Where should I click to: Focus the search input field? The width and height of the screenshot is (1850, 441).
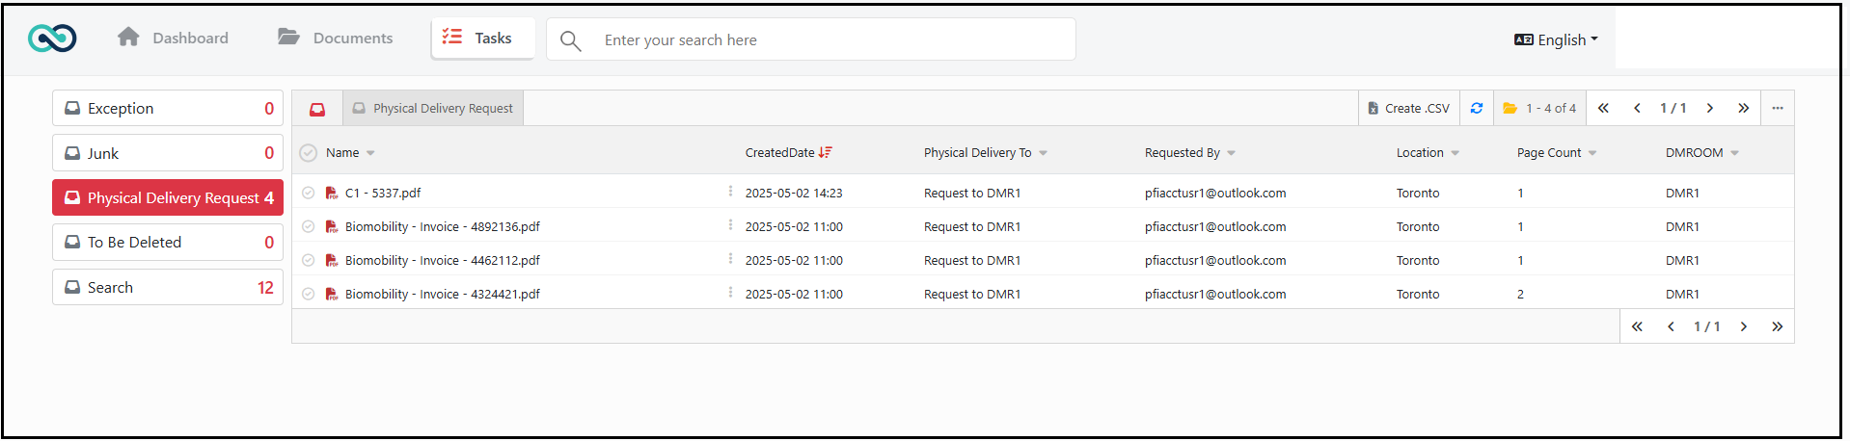[830, 39]
